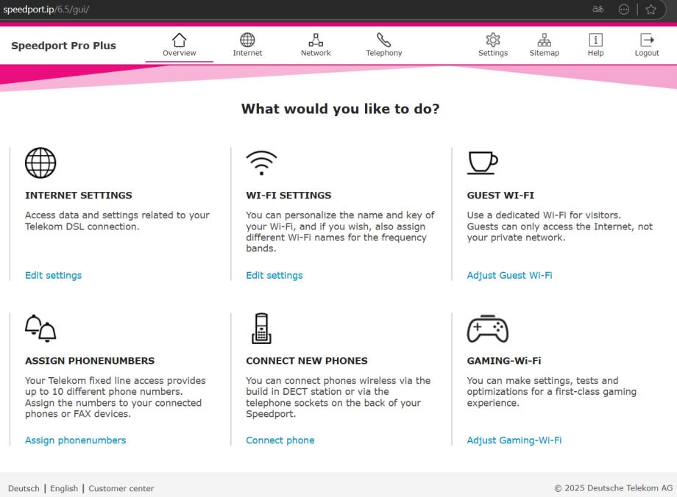Screen dimensions: 677x497
Task: Open the Adjust Gaming-Wi-Fi link
Action: tap(514, 440)
